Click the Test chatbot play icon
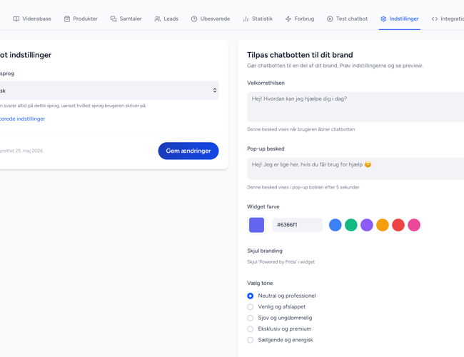The image size is (464, 357). click(330, 19)
